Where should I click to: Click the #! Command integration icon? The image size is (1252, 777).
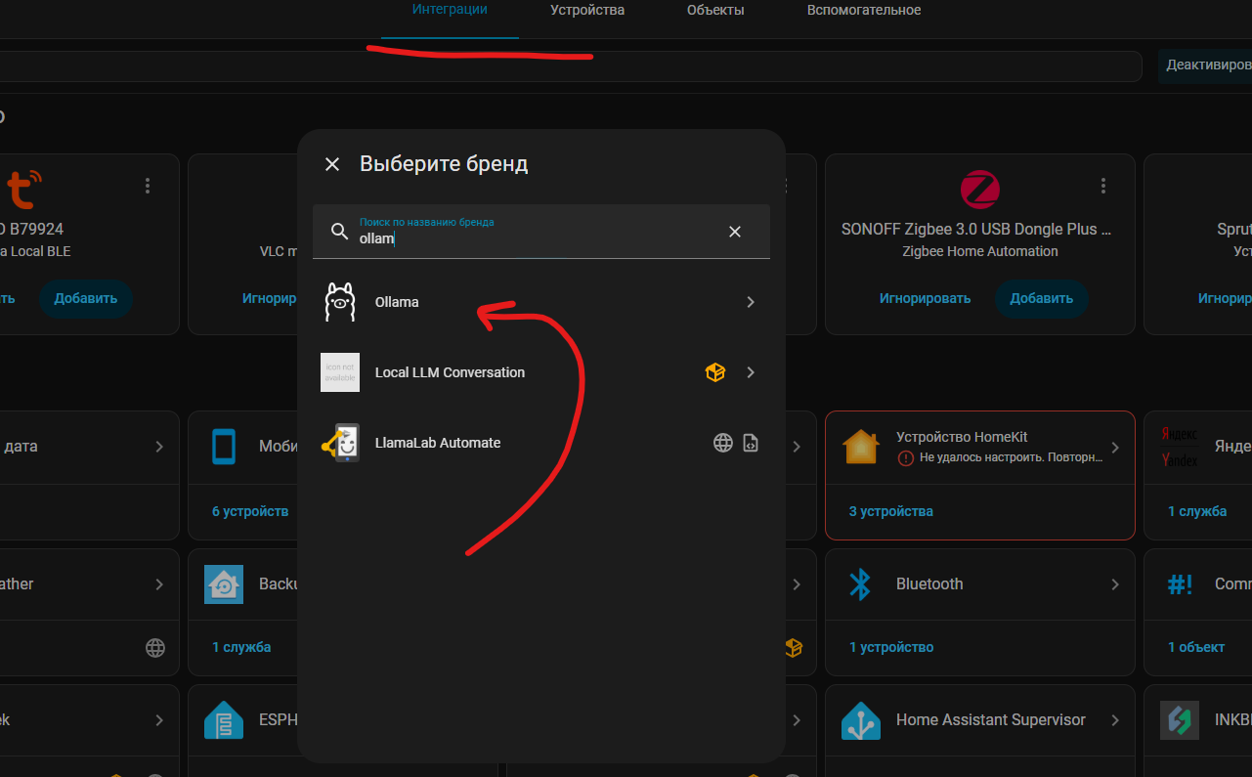click(1180, 584)
